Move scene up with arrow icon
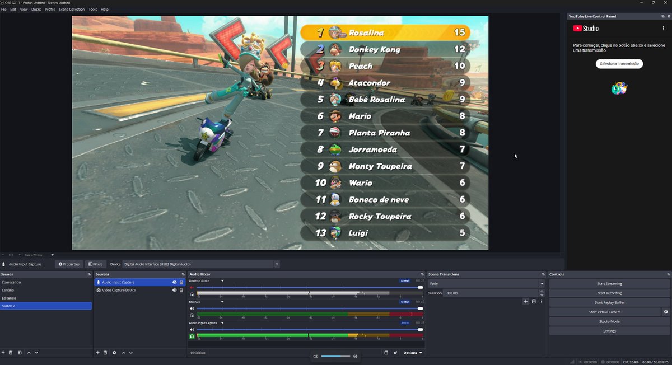Image resolution: width=672 pixels, height=365 pixels. point(29,353)
